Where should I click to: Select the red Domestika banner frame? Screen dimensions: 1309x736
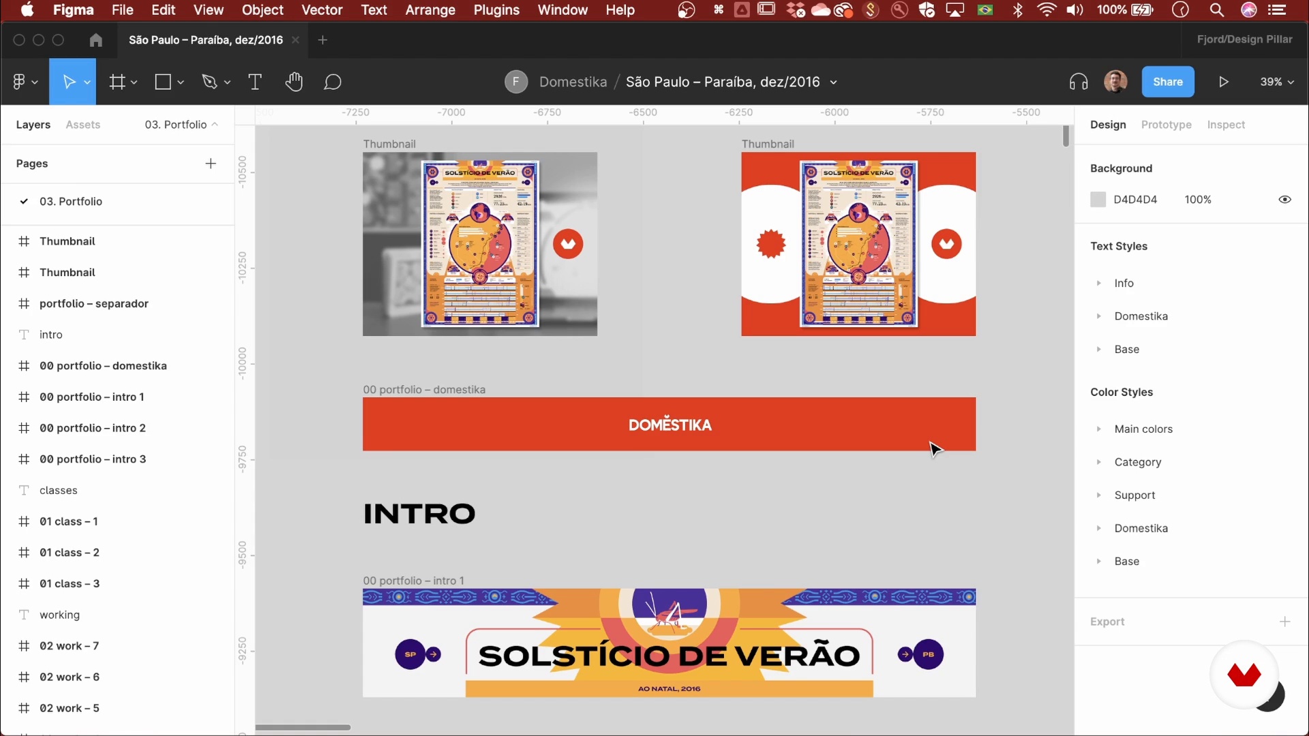point(669,424)
